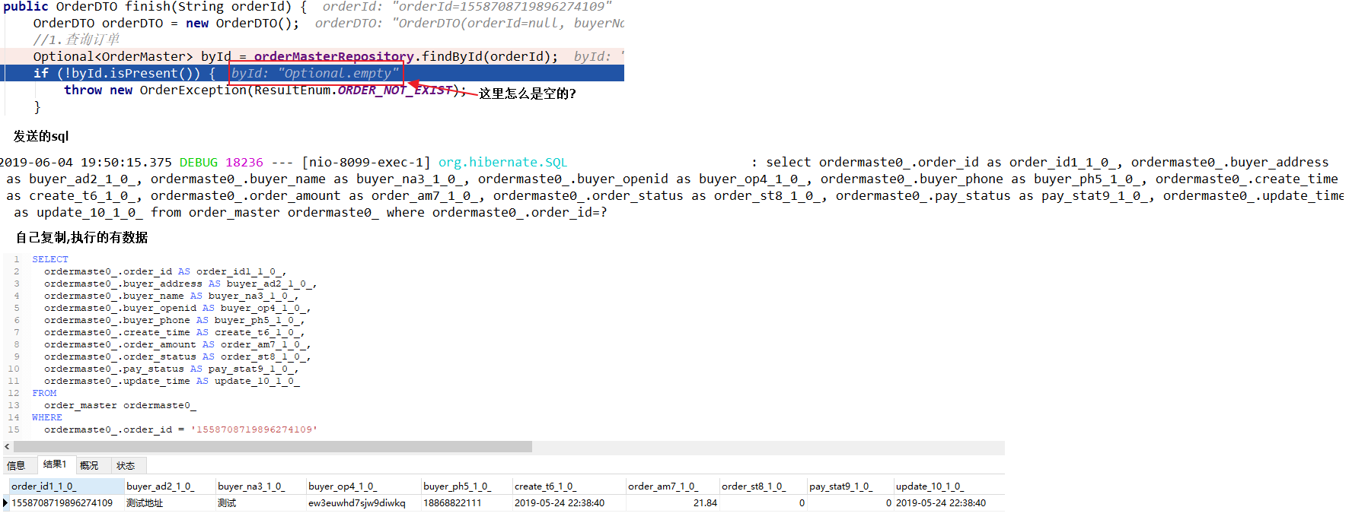Click the 测试 buyer name cell
This screenshot has height=526, width=1349.
(260, 503)
